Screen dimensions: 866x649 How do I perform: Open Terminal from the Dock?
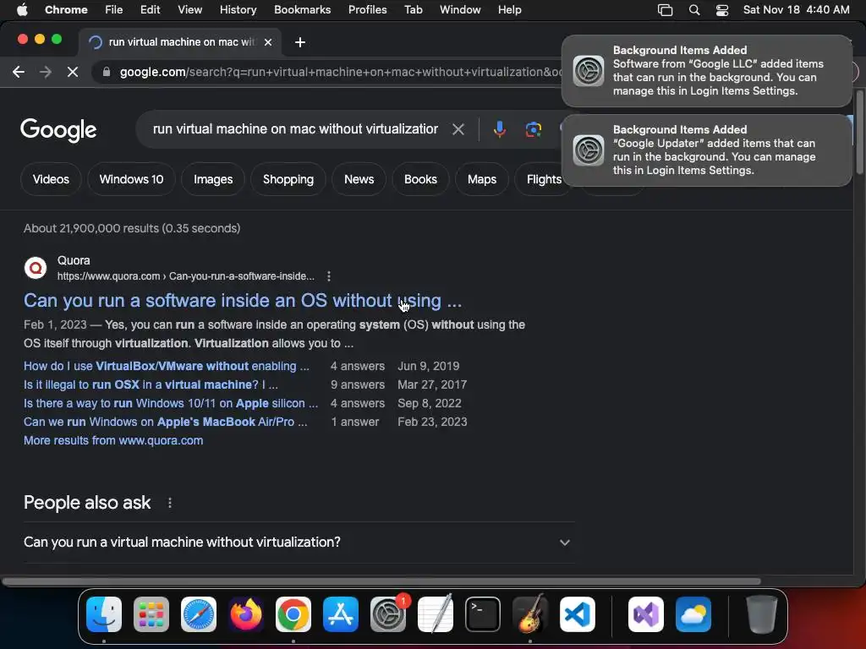483,614
